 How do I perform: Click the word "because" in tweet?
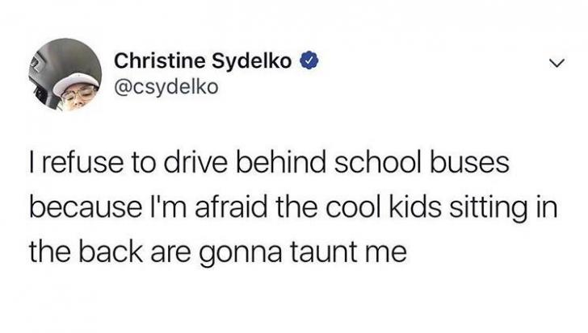coord(86,207)
